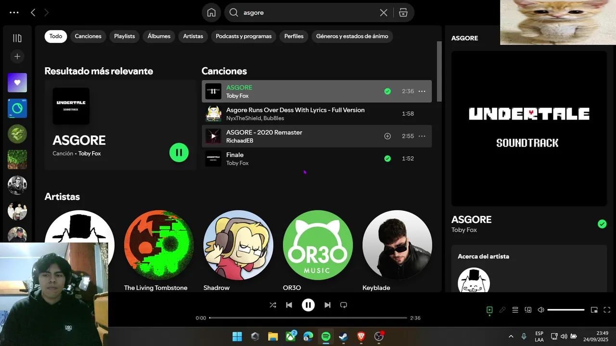Screen dimensions: 616x346
Task: Click the search results vertical scrollbar
Action: point(439,71)
